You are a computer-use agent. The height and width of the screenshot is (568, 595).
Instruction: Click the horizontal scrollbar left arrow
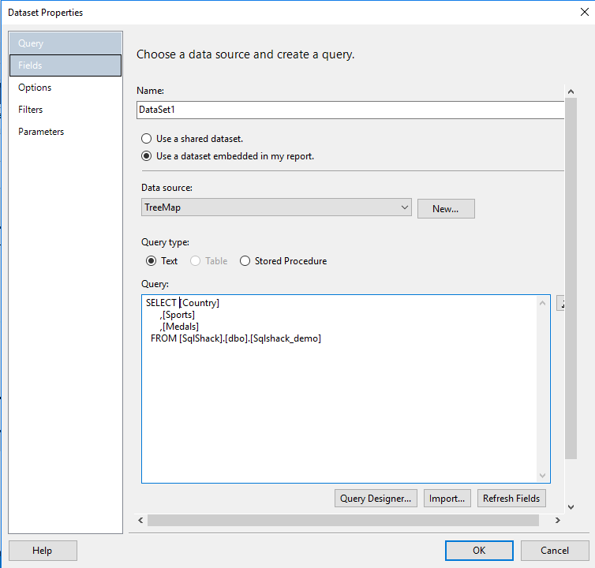pos(140,520)
